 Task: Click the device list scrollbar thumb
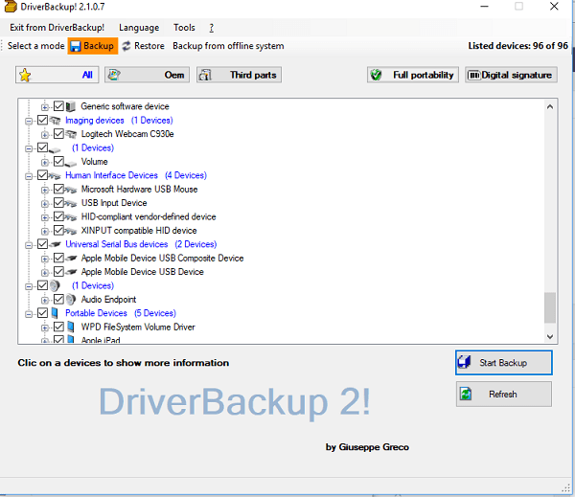550,307
